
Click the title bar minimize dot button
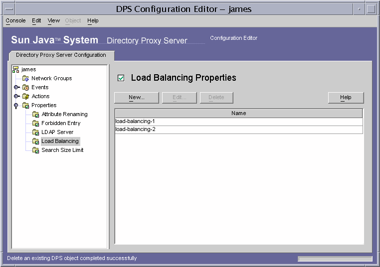[x=359, y=9]
